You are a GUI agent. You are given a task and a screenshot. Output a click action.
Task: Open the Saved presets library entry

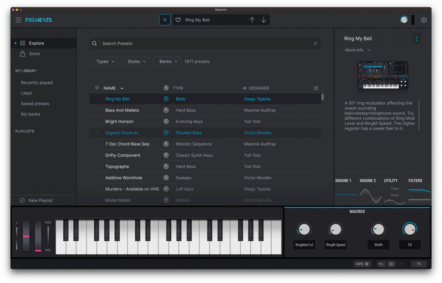pyautogui.click(x=35, y=103)
